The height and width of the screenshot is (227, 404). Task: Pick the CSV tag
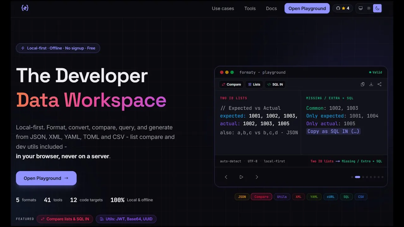[x=361, y=197]
